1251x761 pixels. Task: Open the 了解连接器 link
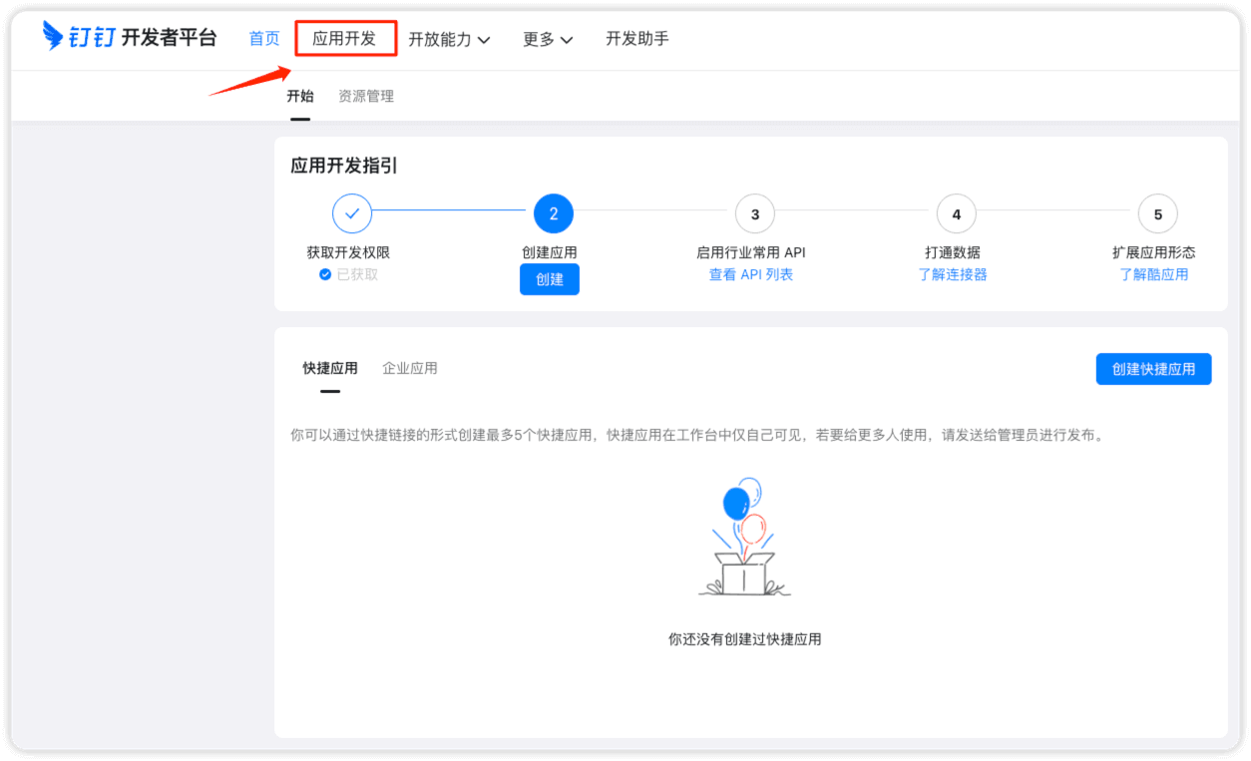point(953,274)
